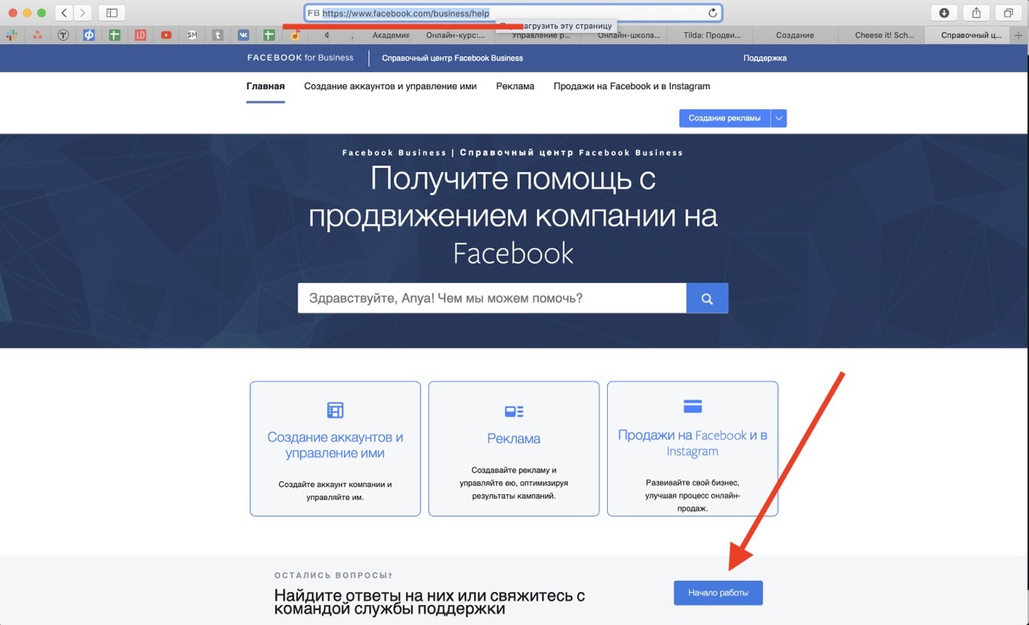The image size is (1029, 625).
Task: Open the Tumblr pinned tab
Action: [218, 35]
